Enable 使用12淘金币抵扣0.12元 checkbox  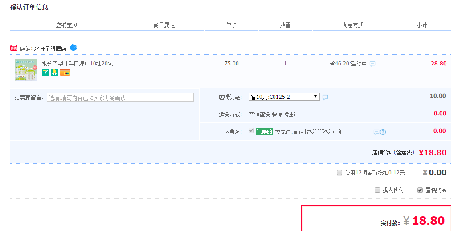[339, 172]
